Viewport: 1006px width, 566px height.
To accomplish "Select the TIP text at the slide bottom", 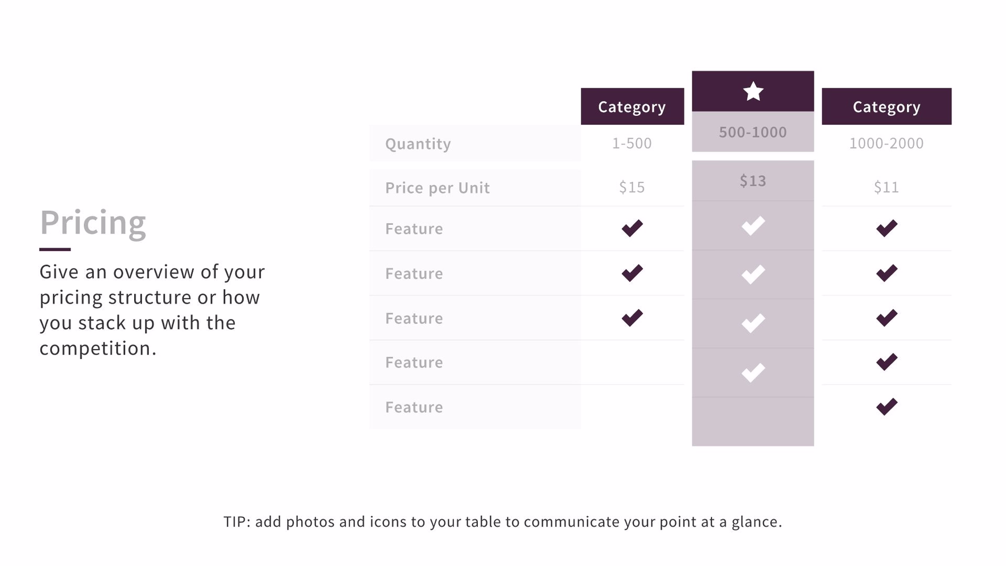I will 502,522.
